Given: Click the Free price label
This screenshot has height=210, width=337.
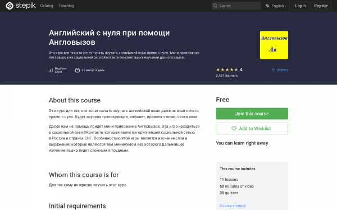Looking at the screenshot, I should pos(222,100).
